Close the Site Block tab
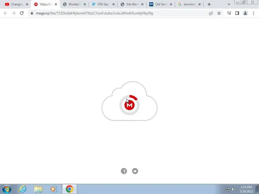The image size is (259, 194). (x=142, y=4)
